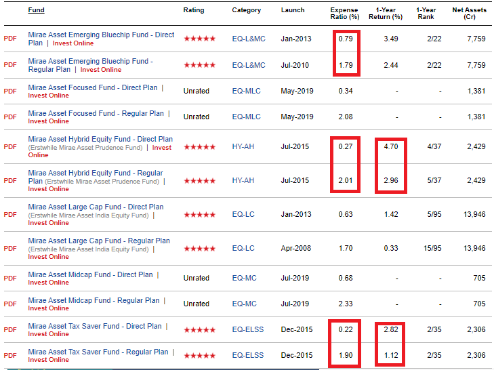494x370 pixels.
Task: Click five-star rating of Large Cap Direct Plan
Action: tap(199, 215)
